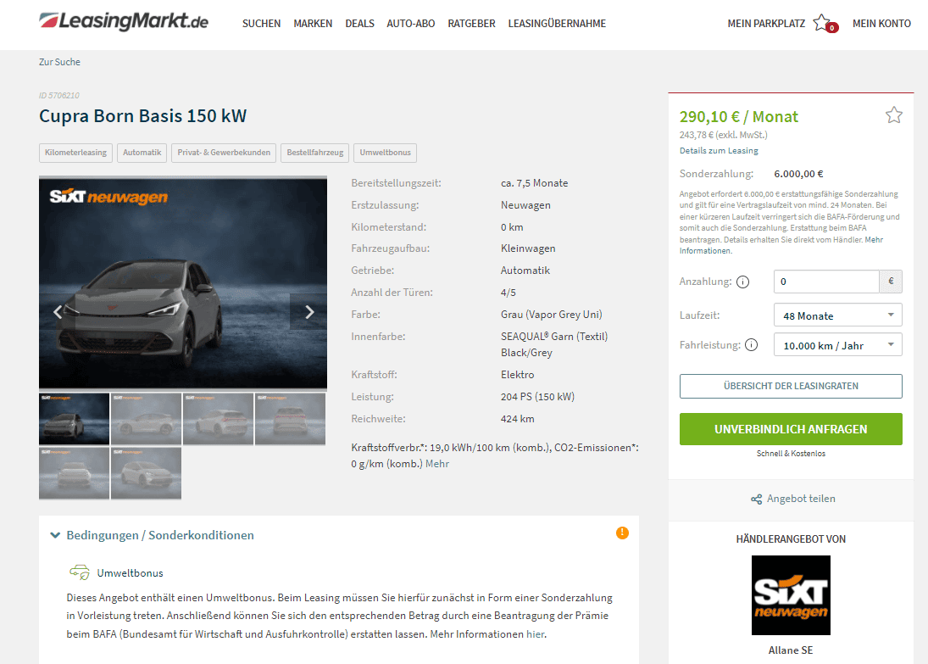Click the Privat- & Gewerbekunden tag
The height and width of the screenshot is (664, 928).
point(224,153)
